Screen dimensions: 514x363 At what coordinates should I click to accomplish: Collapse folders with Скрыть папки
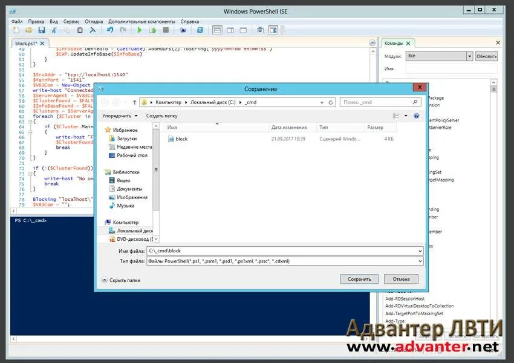point(121,280)
